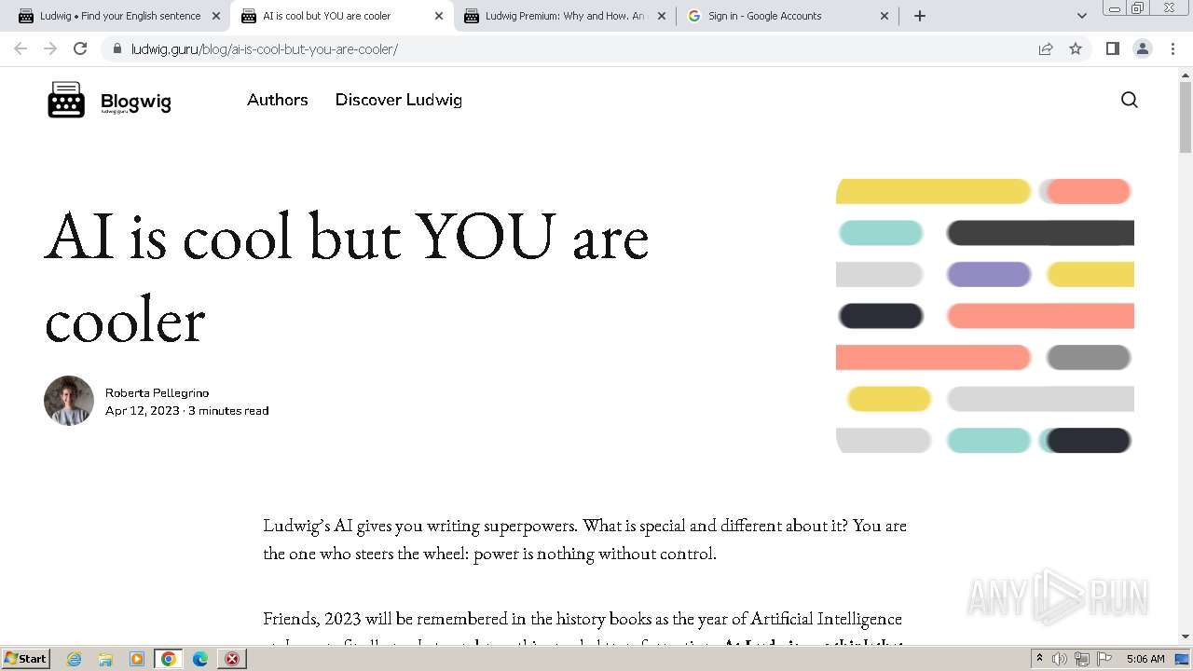Click the 'Ludwig's AI gives you writing superpowers' paragraph
Viewport: 1193px width, 671px height.
coord(584,540)
